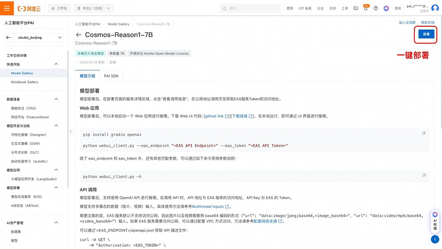Click the user avatar icon
The image size is (442, 249).
[435, 8]
